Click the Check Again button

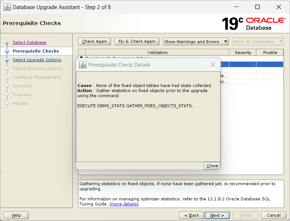point(94,41)
